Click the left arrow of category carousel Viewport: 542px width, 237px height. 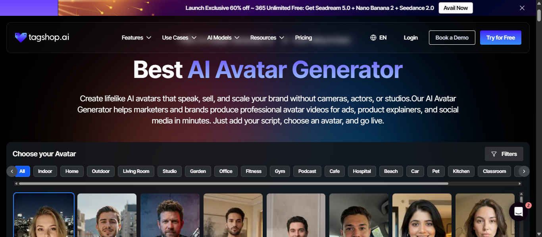tap(12, 171)
